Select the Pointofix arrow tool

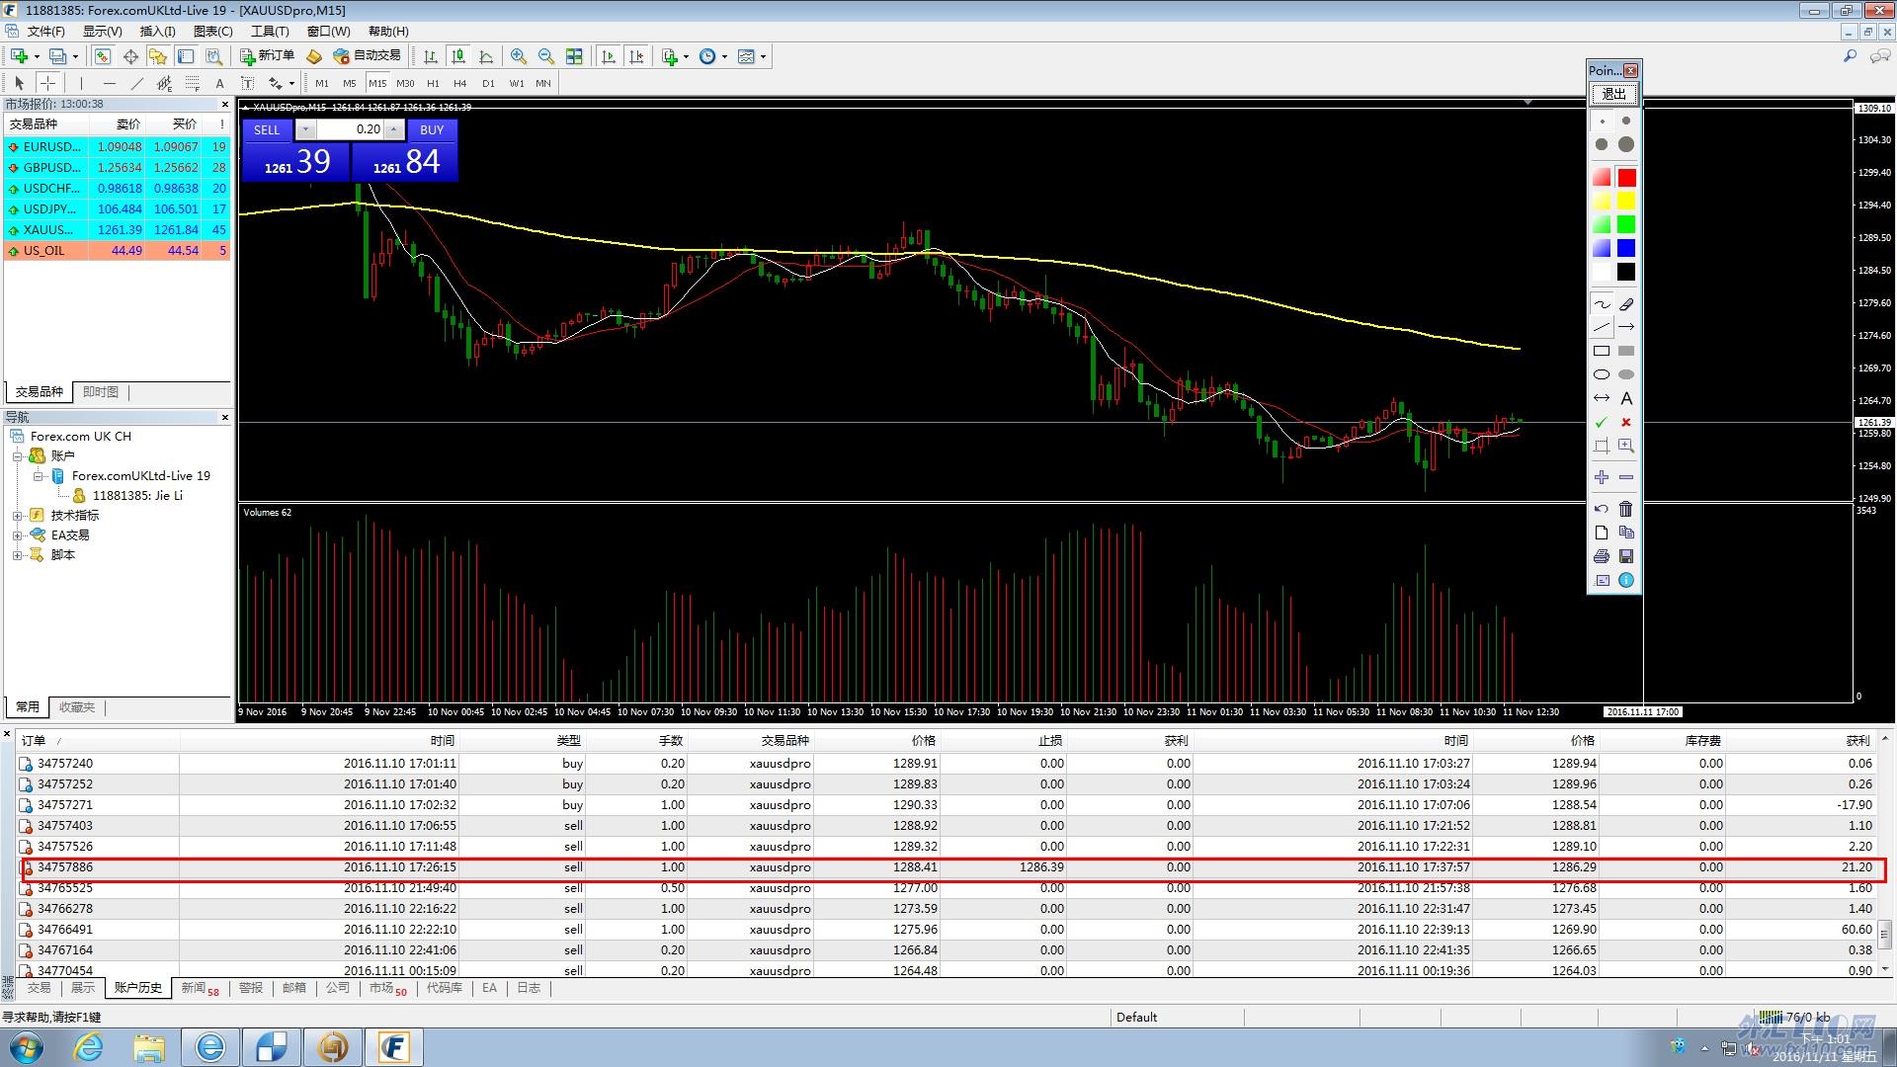point(1626,327)
